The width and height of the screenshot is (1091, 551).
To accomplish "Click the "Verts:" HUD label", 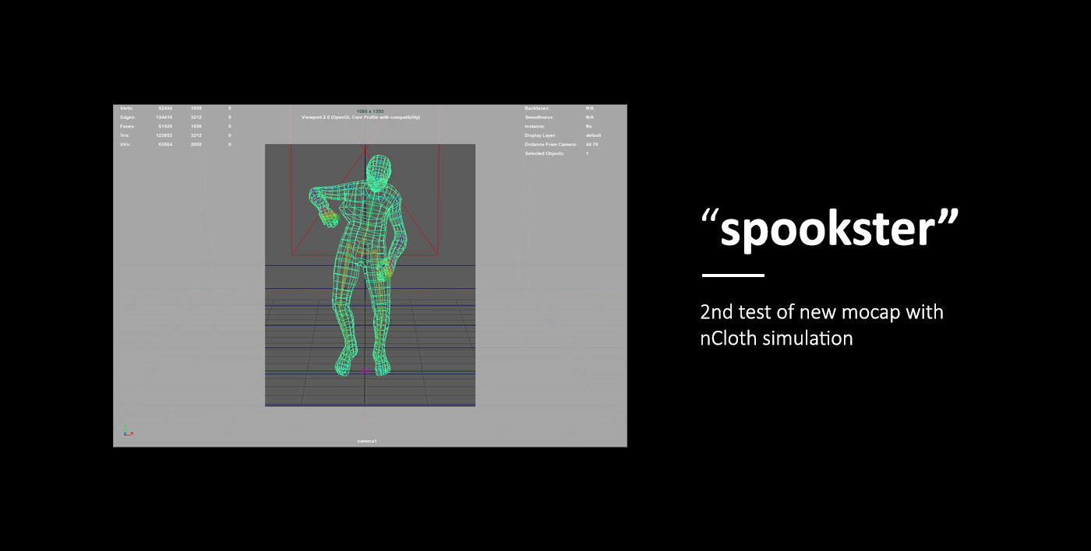I will tap(126, 108).
